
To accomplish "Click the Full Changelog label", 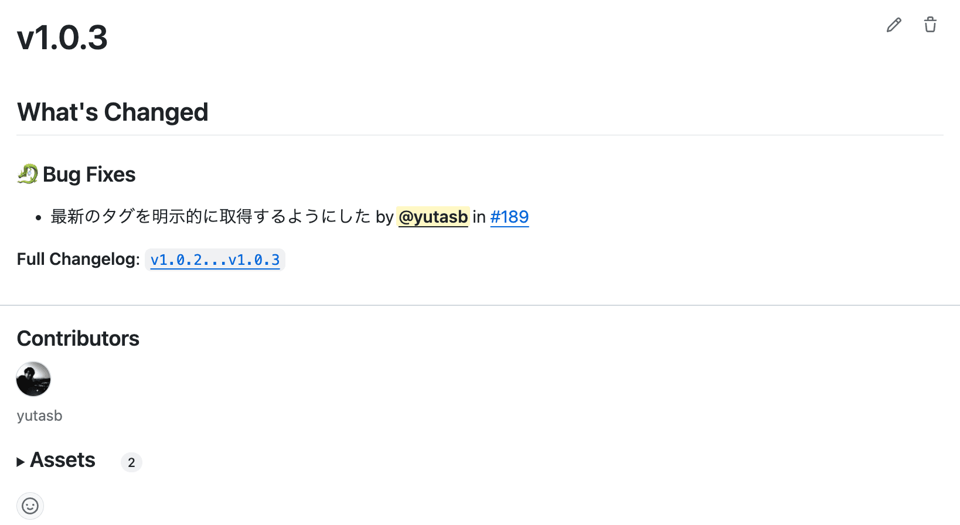I will (77, 258).
